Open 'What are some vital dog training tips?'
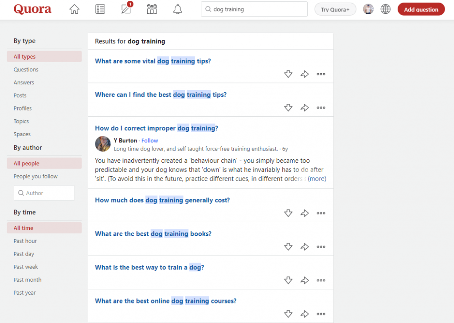This screenshot has height=323, width=454. coord(153,61)
